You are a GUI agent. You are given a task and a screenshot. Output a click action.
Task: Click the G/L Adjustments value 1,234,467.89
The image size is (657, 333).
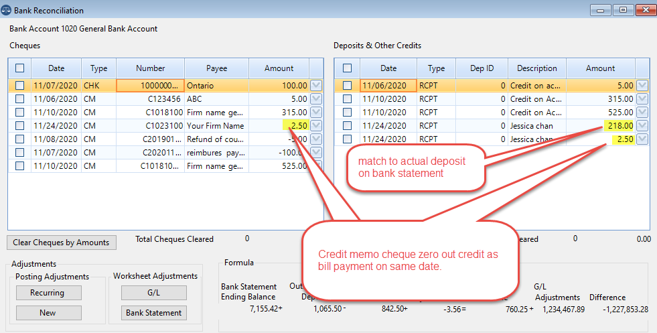pos(563,310)
